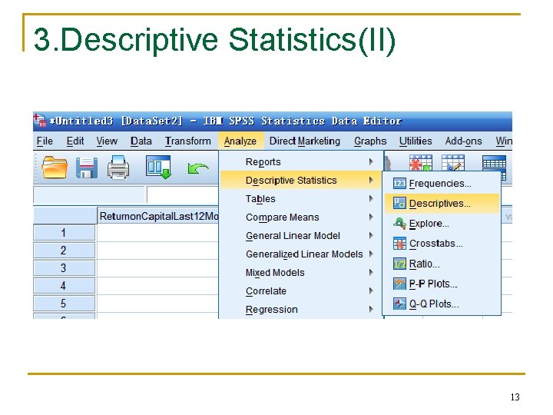Select Descriptive Statistics in Analyze menu
Image resolution: width=553 pixels, height=415 pixels.
coord(301,181)
